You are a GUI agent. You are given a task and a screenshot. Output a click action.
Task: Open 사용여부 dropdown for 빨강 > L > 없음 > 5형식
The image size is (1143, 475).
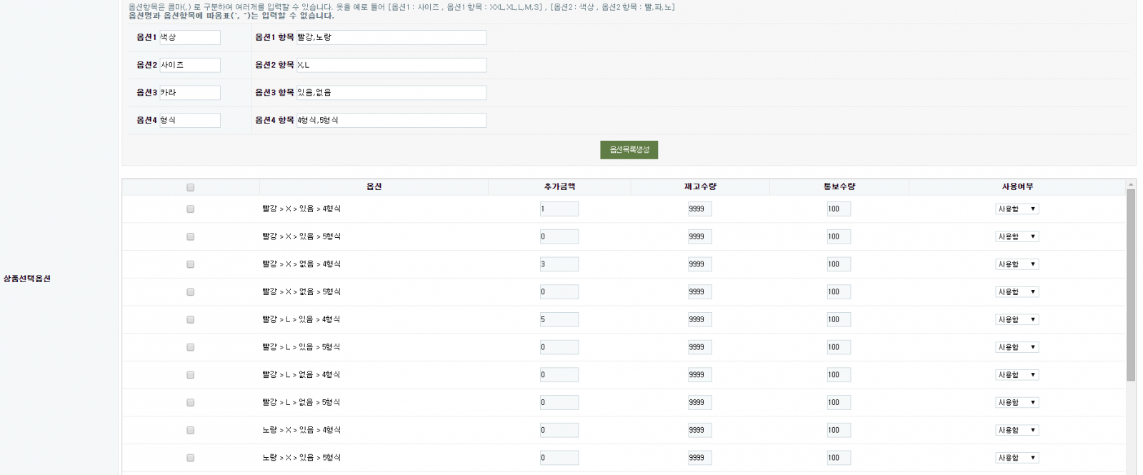tap(1017, 403)
